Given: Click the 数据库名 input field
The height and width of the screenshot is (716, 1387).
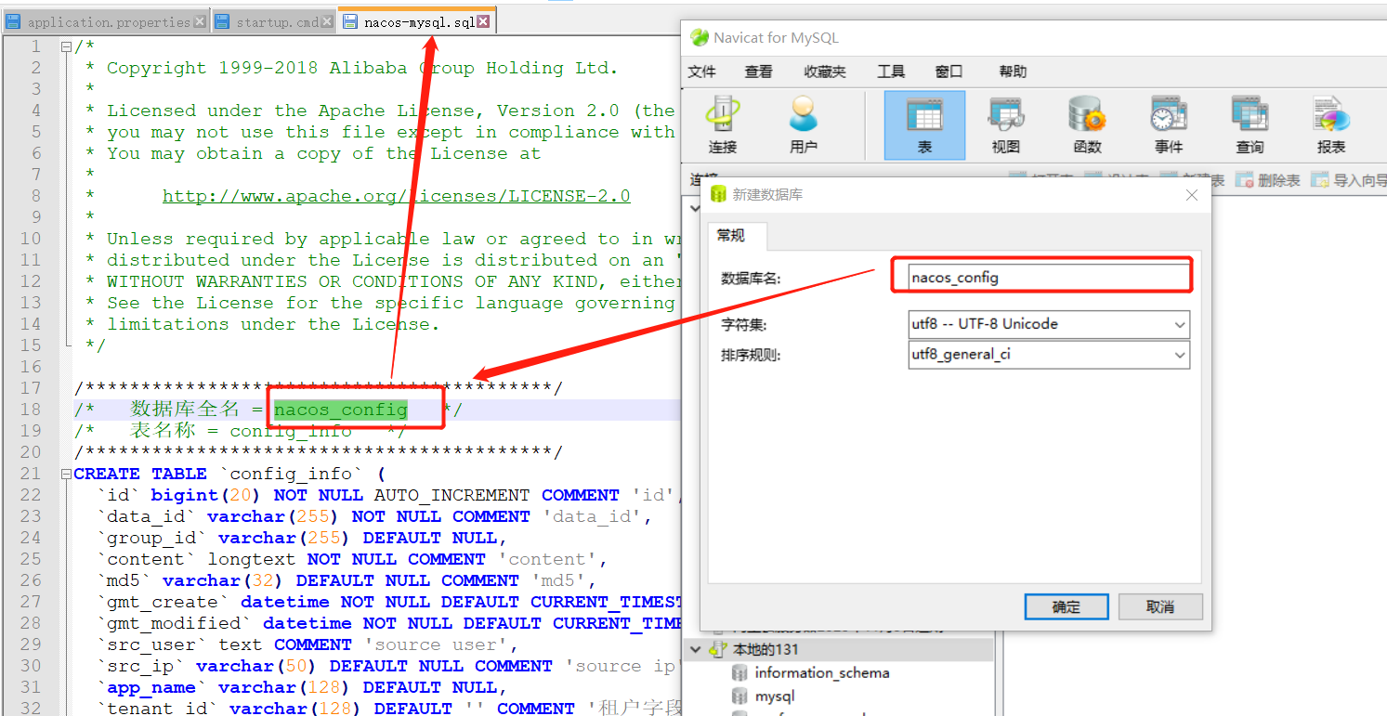Looking at the screenshot, I should point(1049,277).
